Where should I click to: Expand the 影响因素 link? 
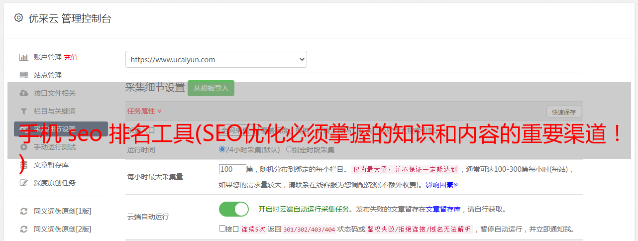coord(441,185)
